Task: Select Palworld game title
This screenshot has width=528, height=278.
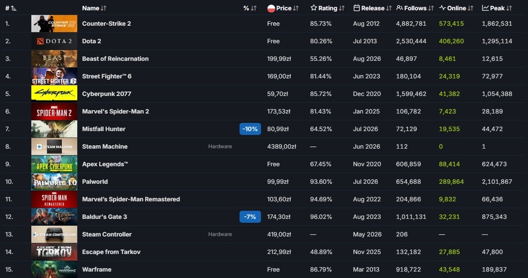Action: click(x=95, y=182)
